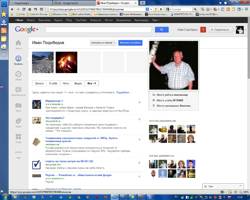This screenshot has width=250, height=200.
Task: Switch to 132 - Google Search browser tab
Action: (74, 3)
